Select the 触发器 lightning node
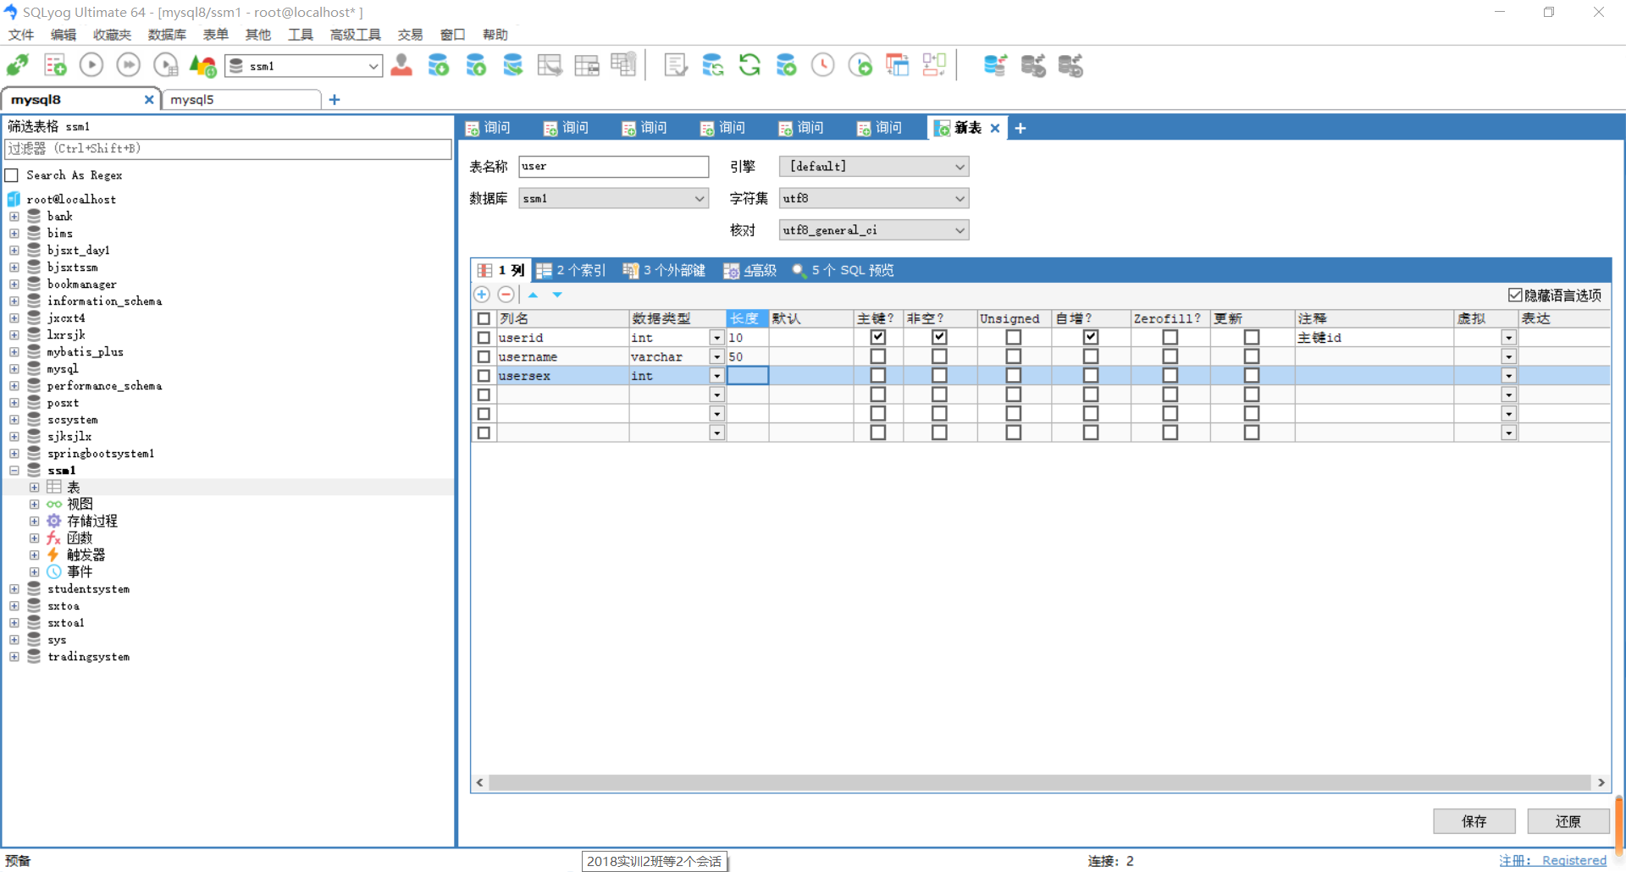1626x872 pixels. click(86, 555)
